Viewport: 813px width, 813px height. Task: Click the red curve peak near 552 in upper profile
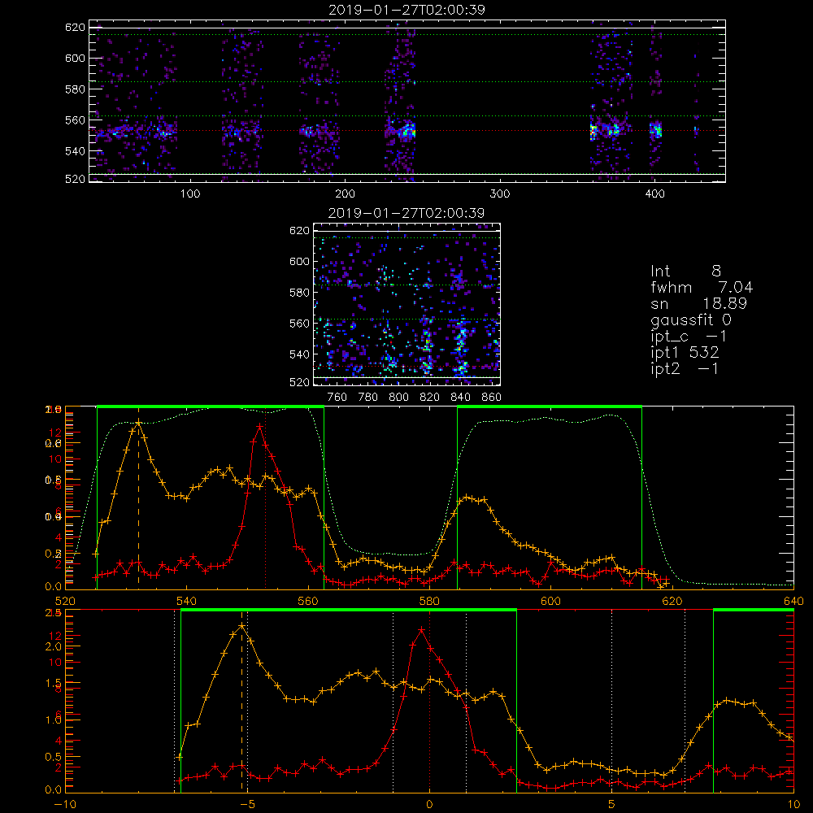click(260, 426)
